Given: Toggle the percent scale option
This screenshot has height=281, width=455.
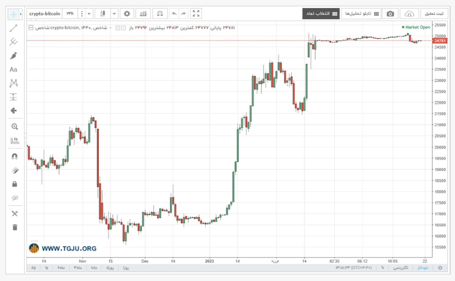Looking at the screenshot, I should 382,268.
